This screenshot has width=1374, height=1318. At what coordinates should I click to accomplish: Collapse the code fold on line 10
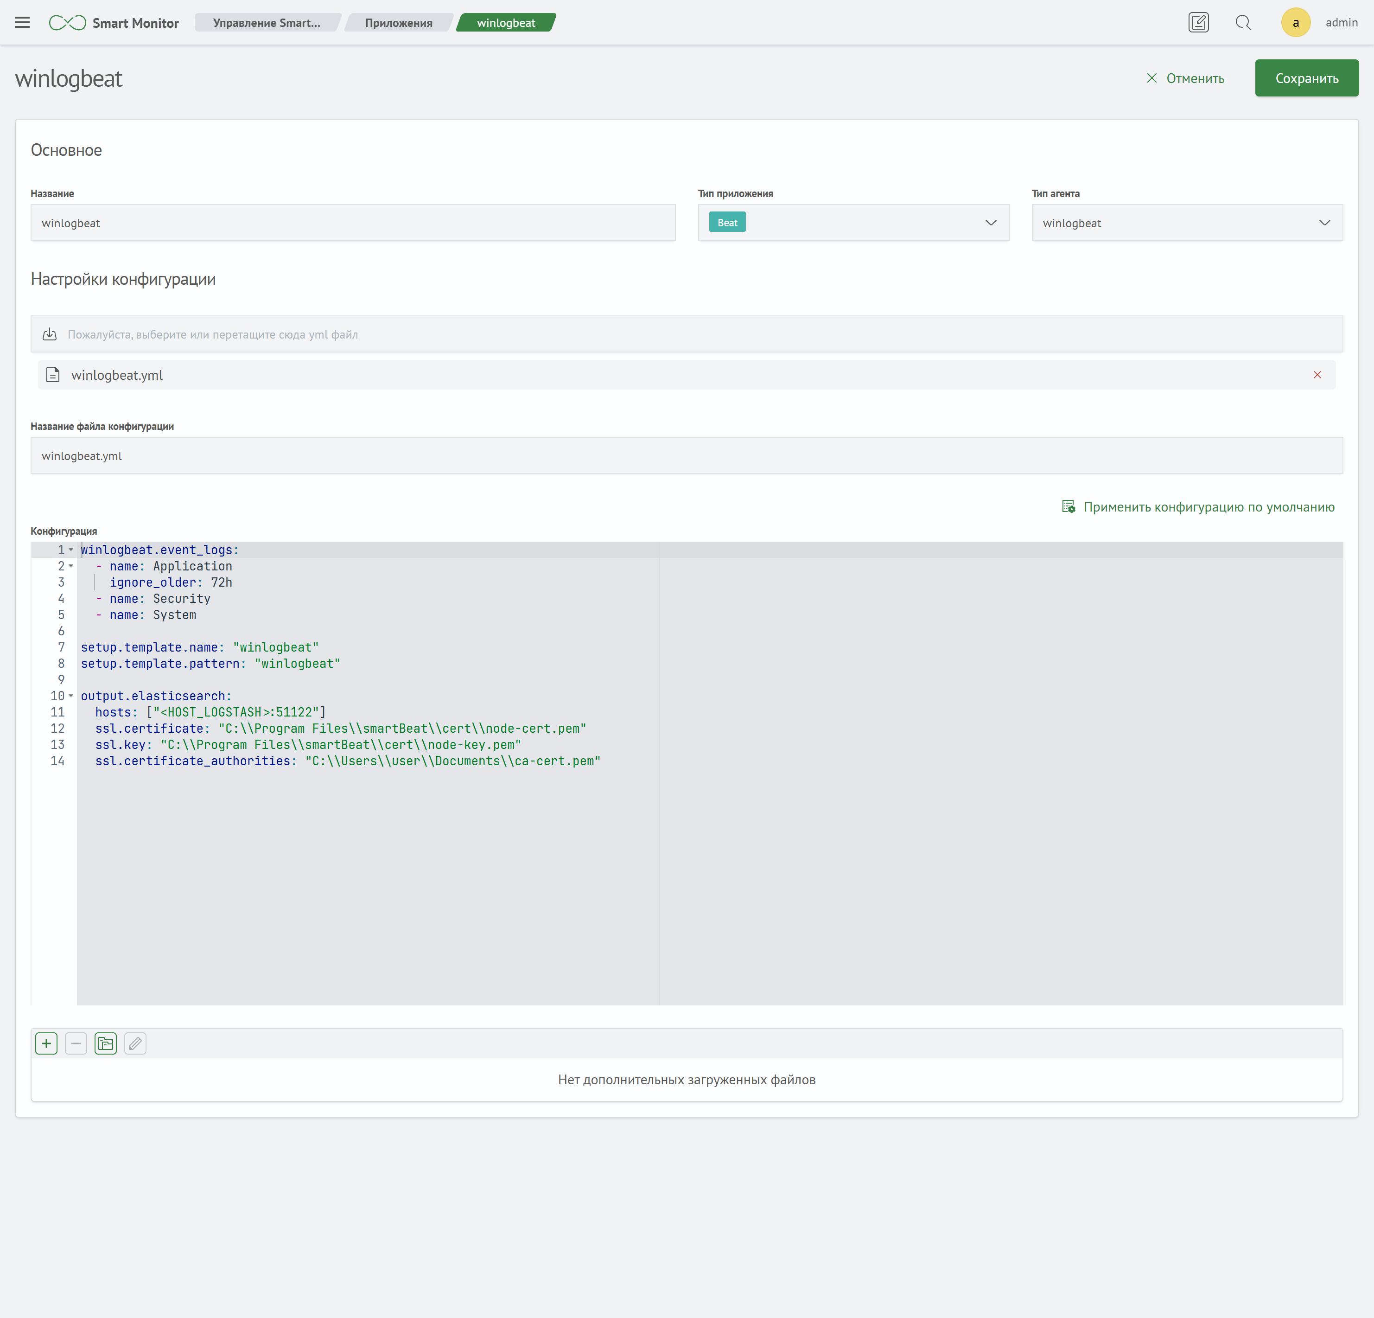pos(71,696)
